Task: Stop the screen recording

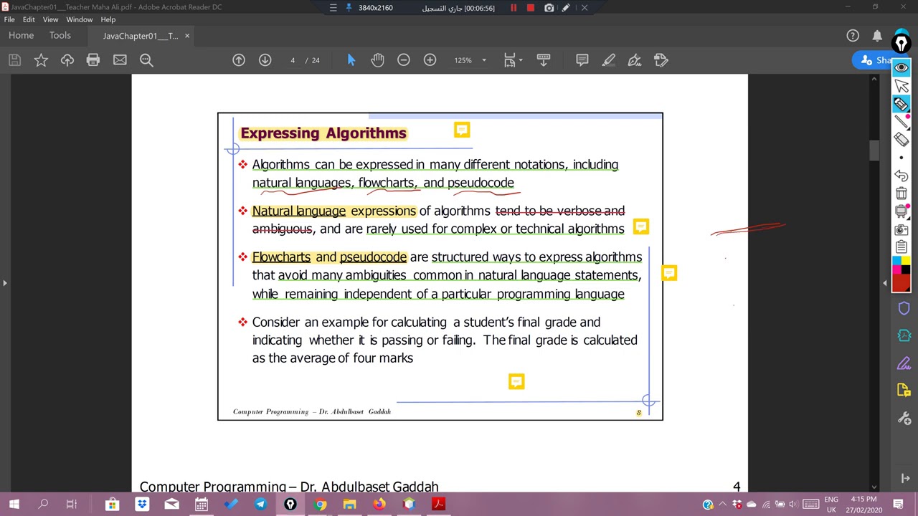Action: click(531, 8)
